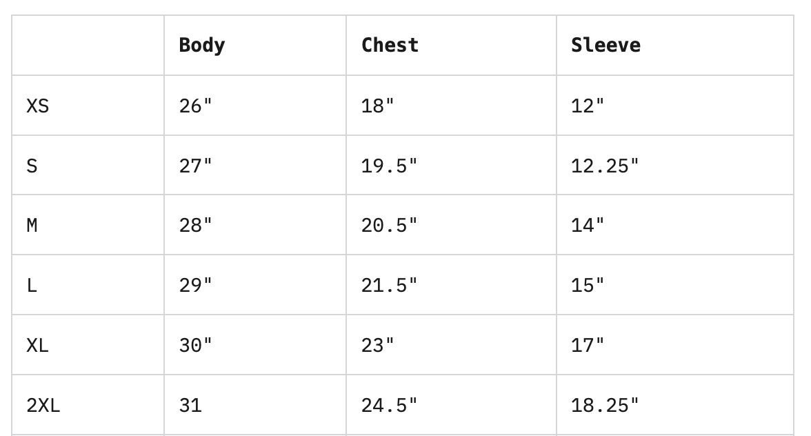This screenshot has width=811, height=436.
Task: Select the XL size row label
Action: [38, 346]
